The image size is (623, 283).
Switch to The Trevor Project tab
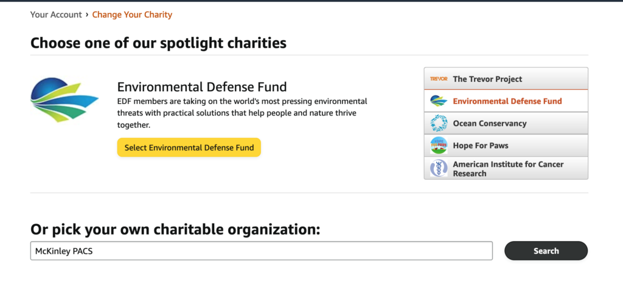(506, 78)
